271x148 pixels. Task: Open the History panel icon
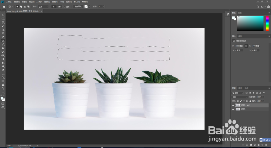pyautogui.click(x=228, y=14)
